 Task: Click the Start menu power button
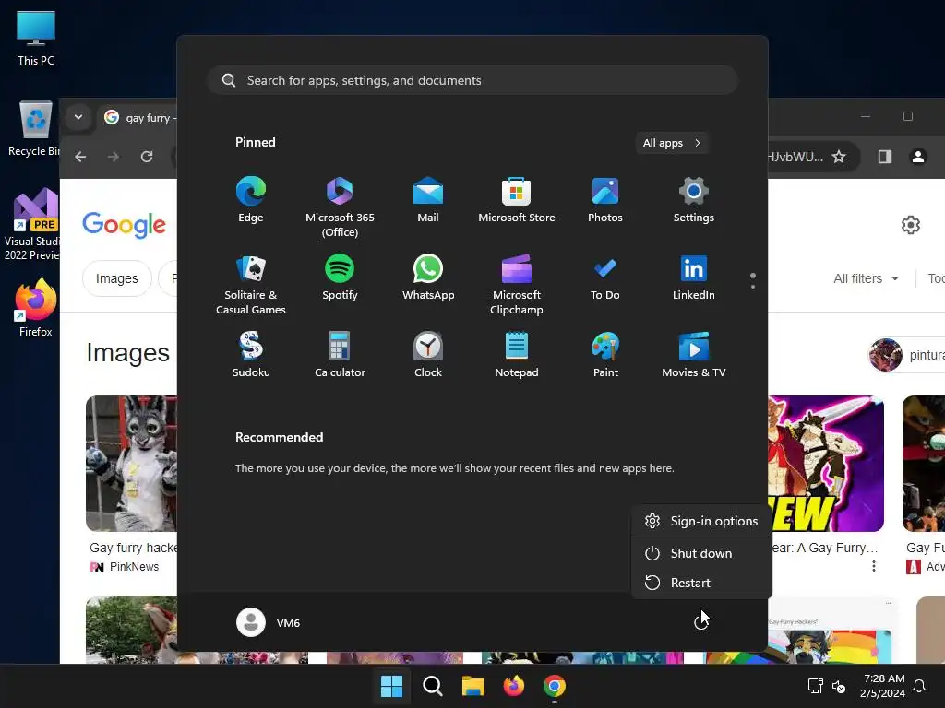pos(700,622)
